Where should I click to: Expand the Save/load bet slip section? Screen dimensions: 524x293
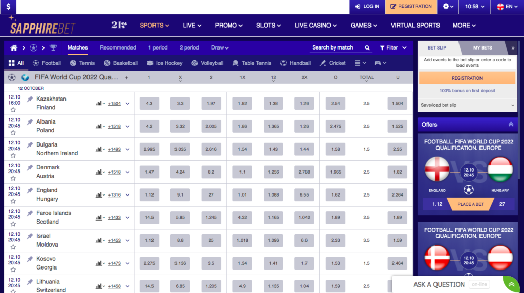coord(467,105)
